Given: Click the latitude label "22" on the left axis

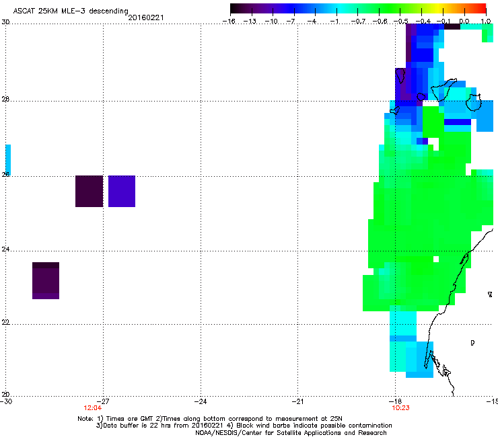Looking at the screenshot, I should tap(5, 322).
